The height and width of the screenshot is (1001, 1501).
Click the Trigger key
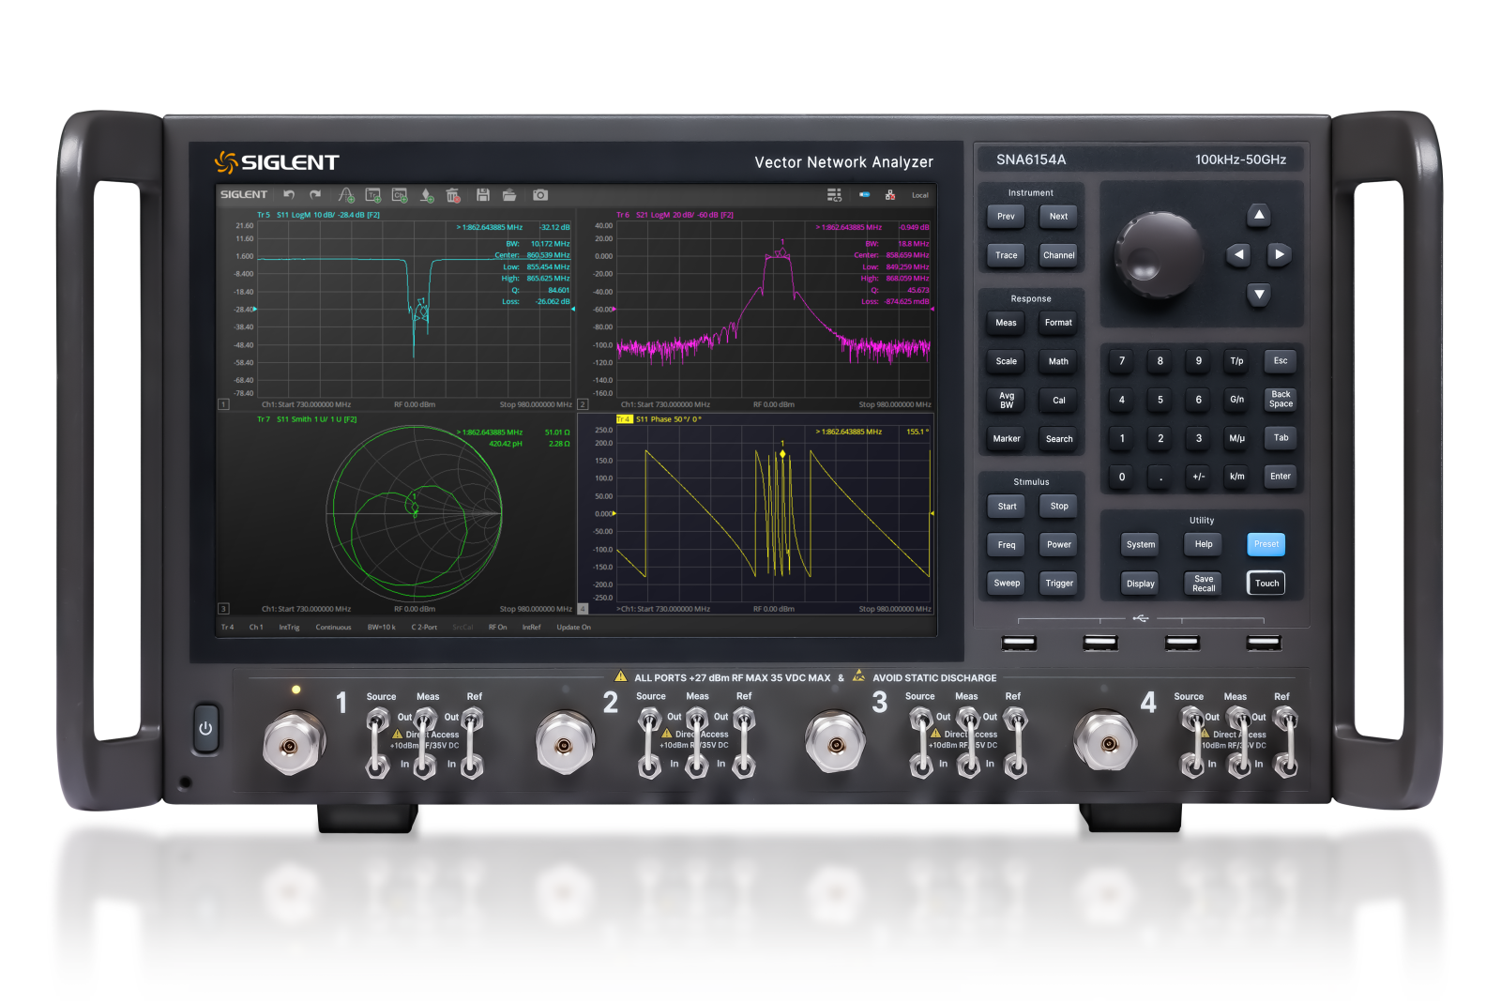click(1059, 584)
